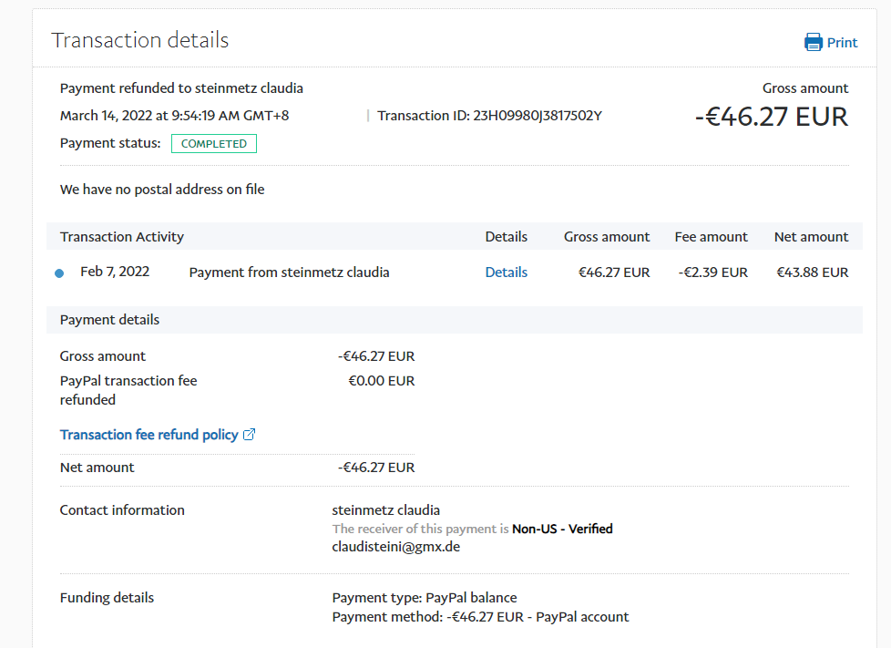Open the external link icon beside refund policy
This screenshot has width=891, height=648.
tap(250, 435)
